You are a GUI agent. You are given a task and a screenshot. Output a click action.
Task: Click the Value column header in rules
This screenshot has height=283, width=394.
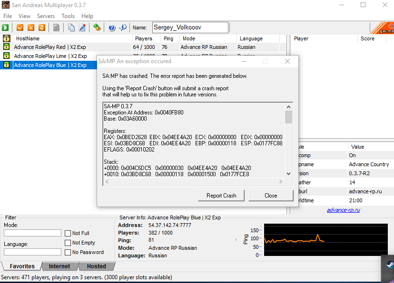(x=371, y=147)
